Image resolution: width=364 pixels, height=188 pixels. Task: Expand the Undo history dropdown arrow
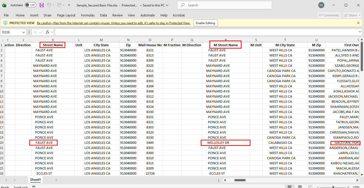pyautogui.click(x=53, y=5)
